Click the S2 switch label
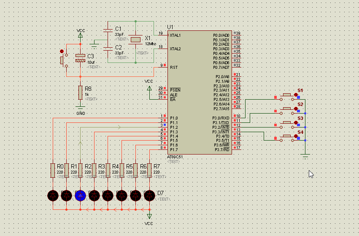This screenshot has height=236, width=359. pyautogui.click(x=300, y=104)
